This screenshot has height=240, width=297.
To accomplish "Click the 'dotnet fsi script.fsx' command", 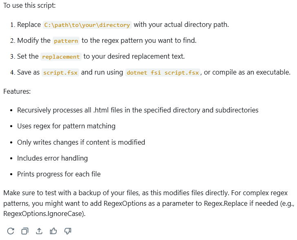I will [x=163, y=73].
